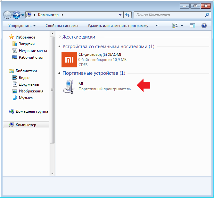Minimize the Explorer window

click(185, 6)
